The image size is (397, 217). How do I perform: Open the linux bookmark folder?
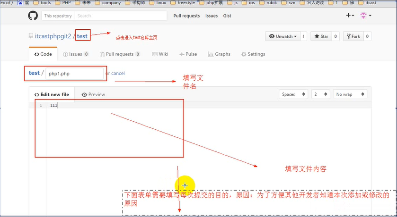[x=158, y=2]
